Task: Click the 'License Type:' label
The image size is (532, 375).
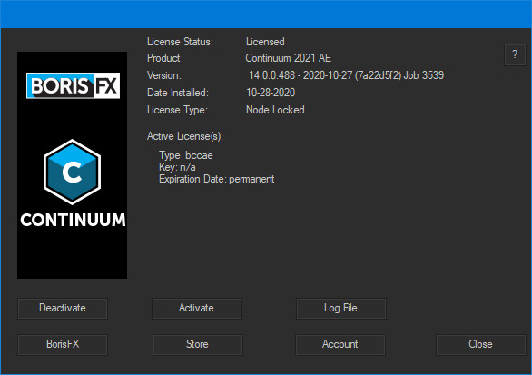Action: [177, 110]
